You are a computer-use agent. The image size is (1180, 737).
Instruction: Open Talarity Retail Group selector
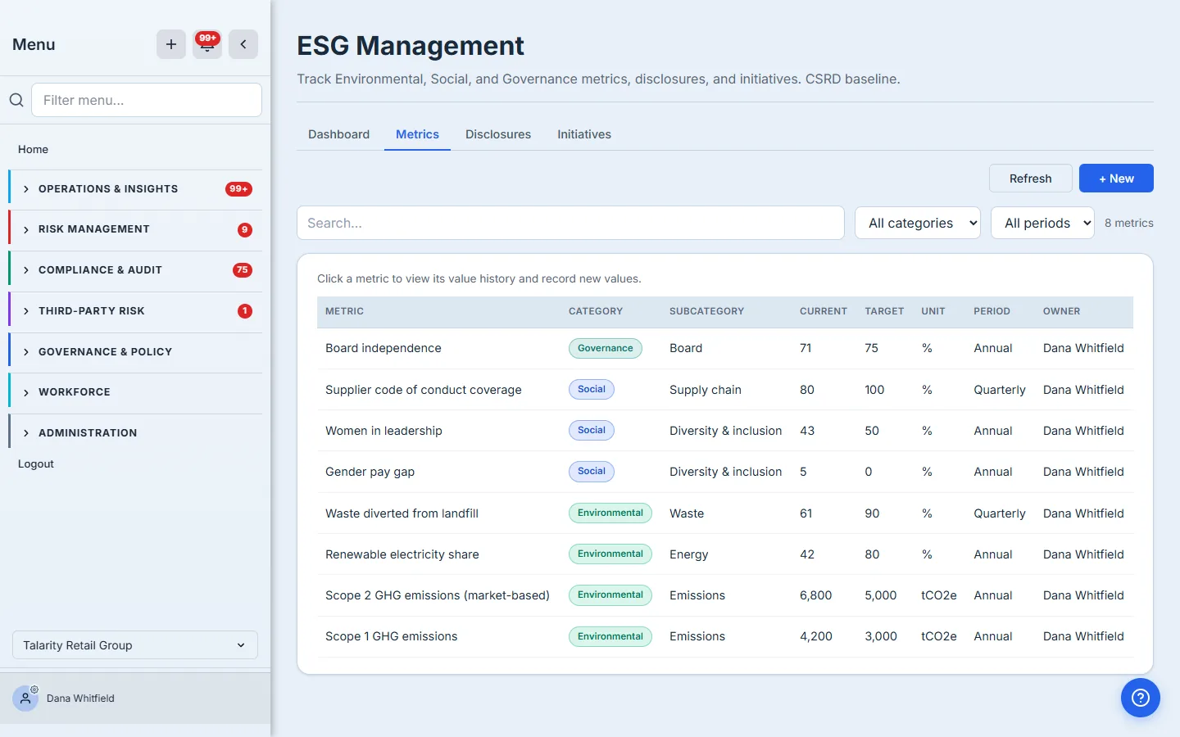(135, 645)
